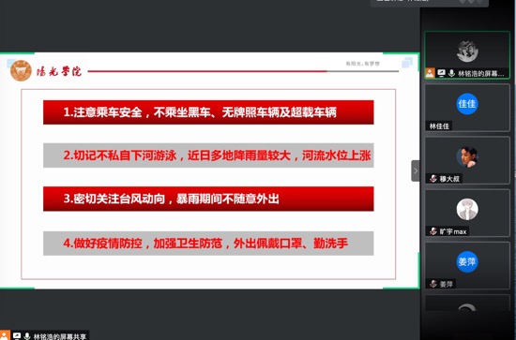Click screen share icon in bottom-left label
This screenshot has height=340, width=516.
click(17, 335)
